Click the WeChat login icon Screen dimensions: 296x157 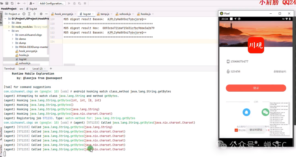coord(265,112)
